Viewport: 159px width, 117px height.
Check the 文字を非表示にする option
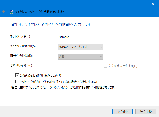105,66
